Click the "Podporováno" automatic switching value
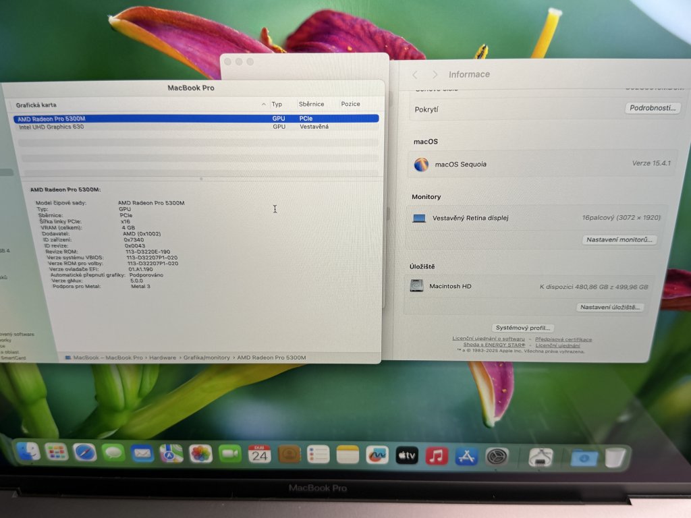 (x=146, y=275)
